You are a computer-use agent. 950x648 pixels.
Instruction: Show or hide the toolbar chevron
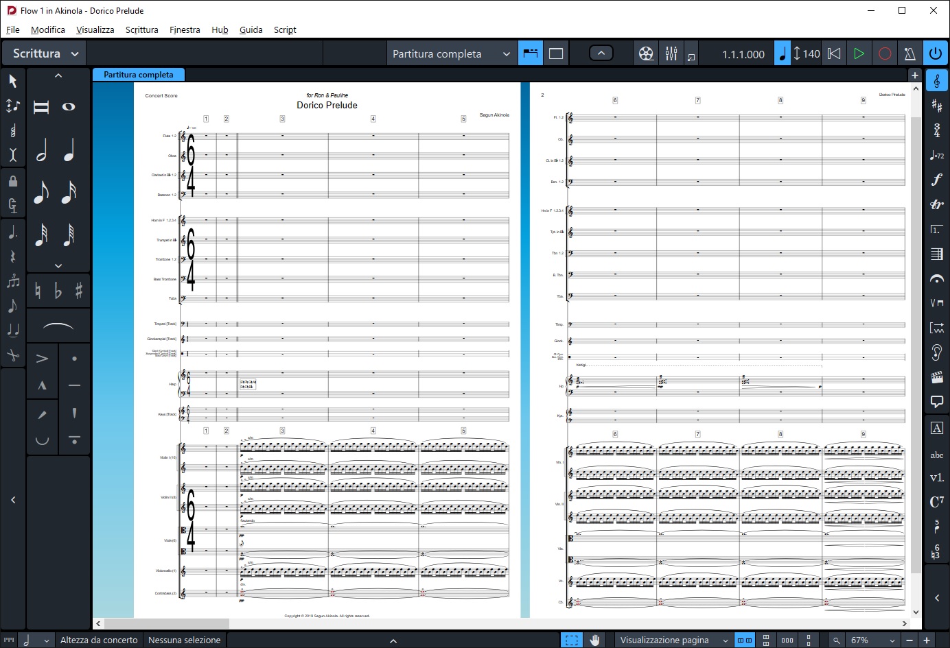[601, 53]
